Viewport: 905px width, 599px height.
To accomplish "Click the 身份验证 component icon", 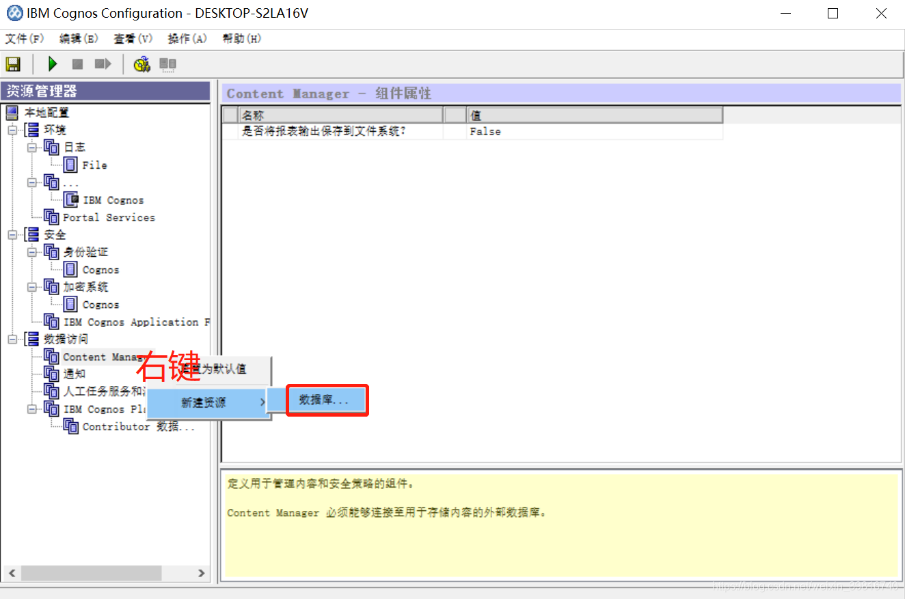I will click(52, 252).
